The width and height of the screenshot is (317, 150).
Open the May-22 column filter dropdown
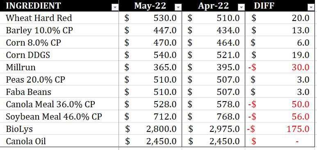(x=178, y=7)
